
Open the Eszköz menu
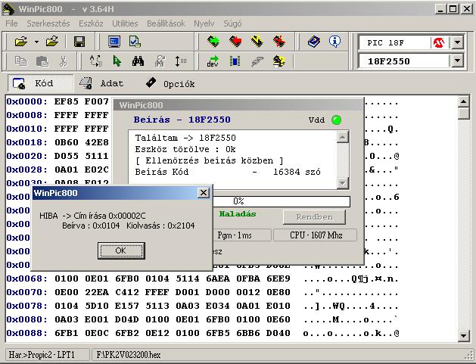pos(91,23)
